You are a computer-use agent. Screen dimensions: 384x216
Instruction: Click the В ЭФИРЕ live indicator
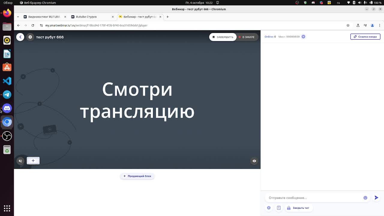[x=247, y=37]
